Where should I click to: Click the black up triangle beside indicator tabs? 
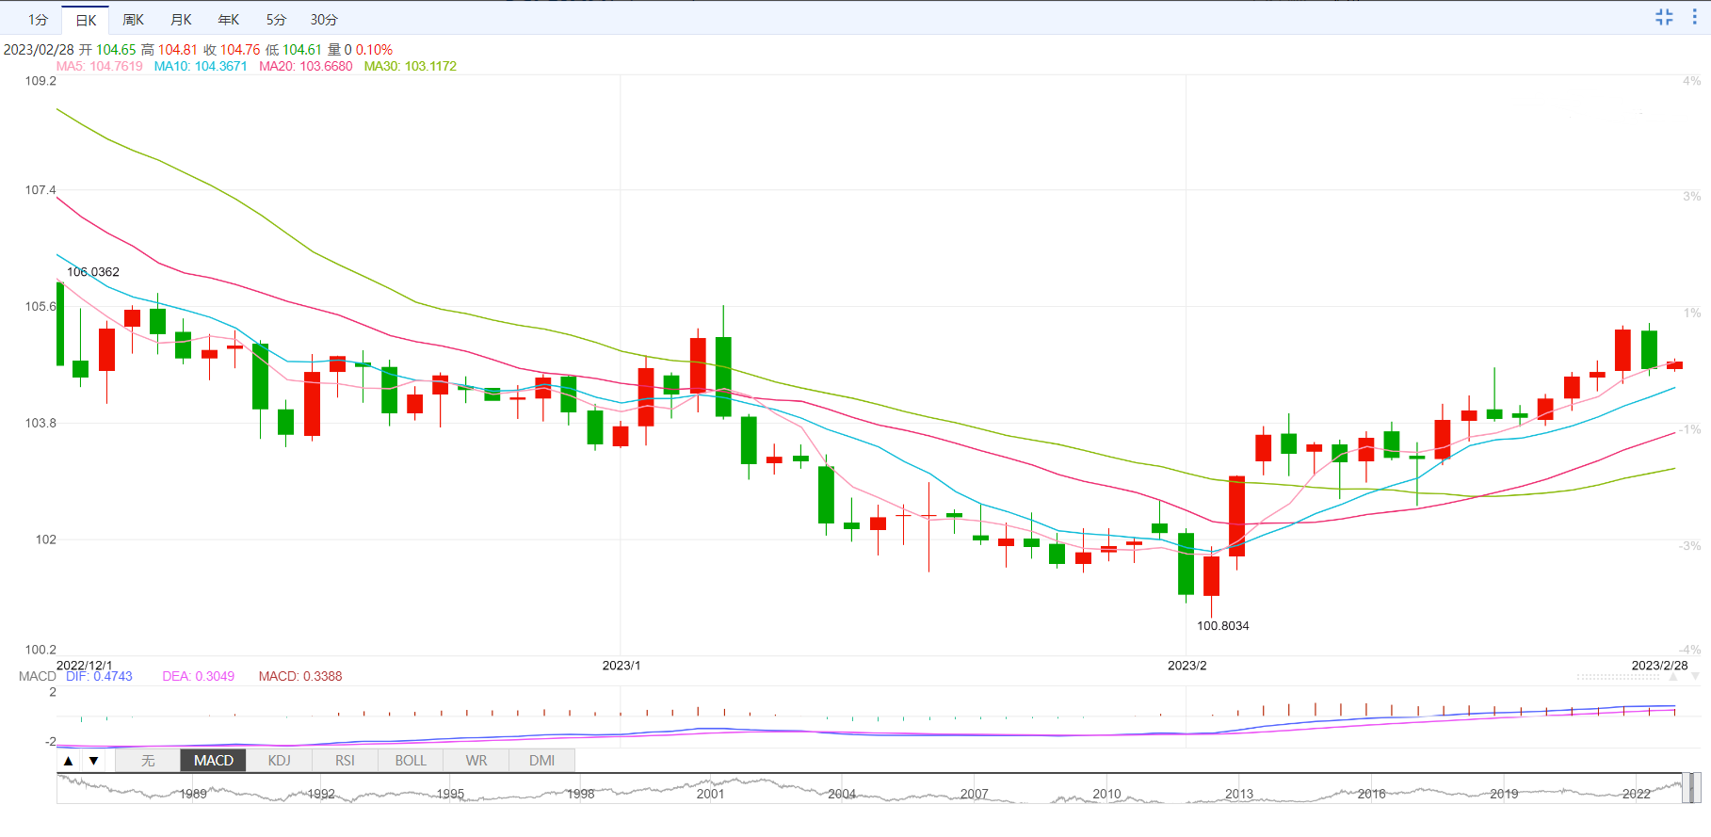pos(69,761)
